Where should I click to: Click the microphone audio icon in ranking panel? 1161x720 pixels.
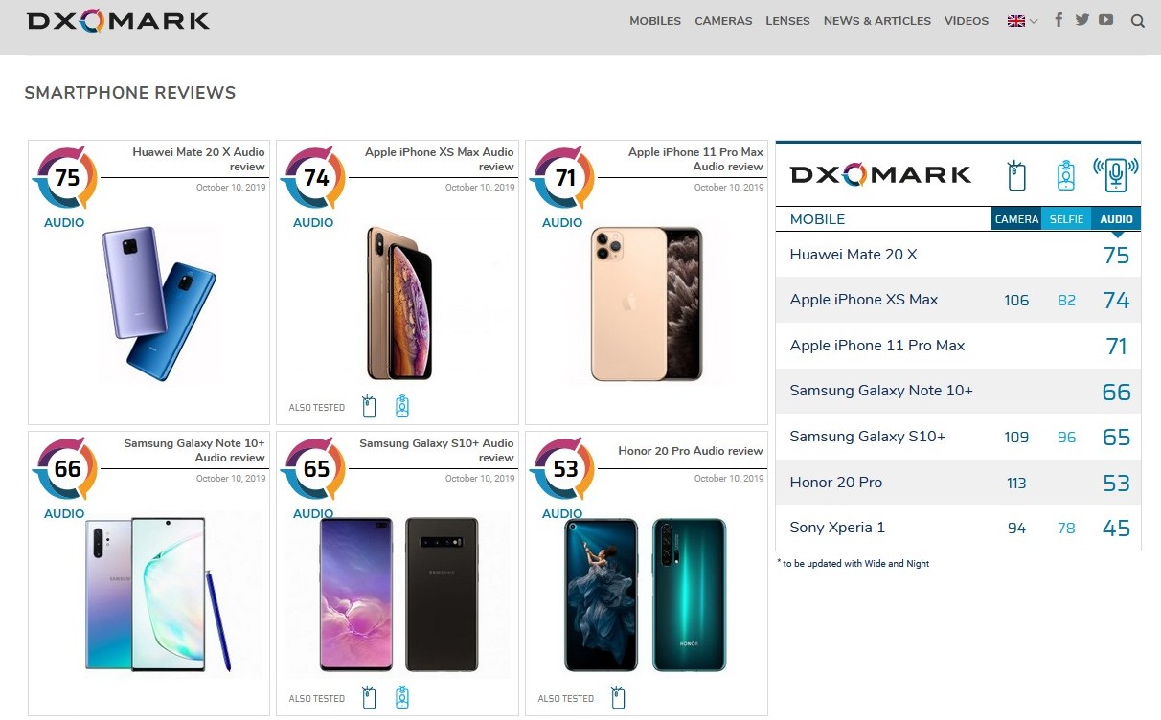[x=1116, y=175]
